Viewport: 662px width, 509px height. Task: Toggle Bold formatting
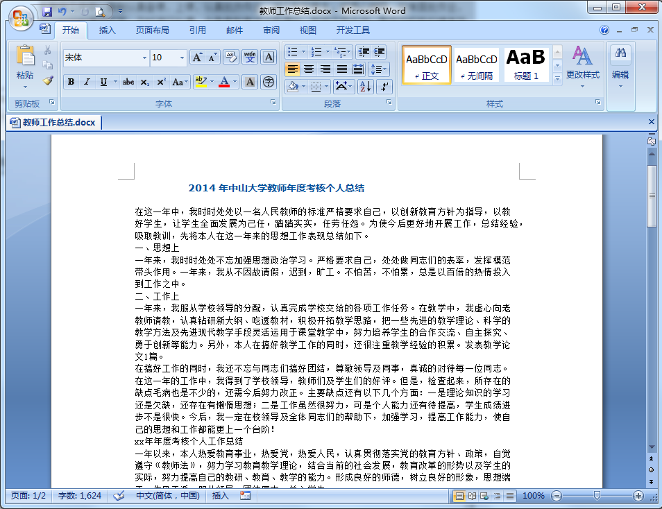tap(71, 82)
